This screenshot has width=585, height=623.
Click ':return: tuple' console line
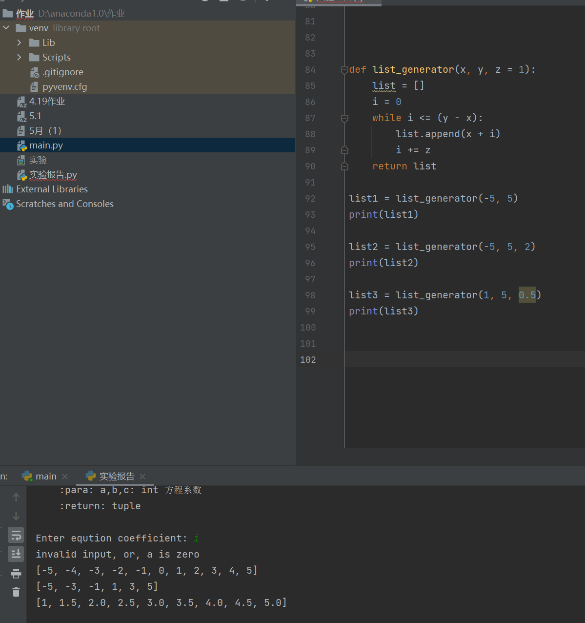pyautogui.click(x=100, y=506)
